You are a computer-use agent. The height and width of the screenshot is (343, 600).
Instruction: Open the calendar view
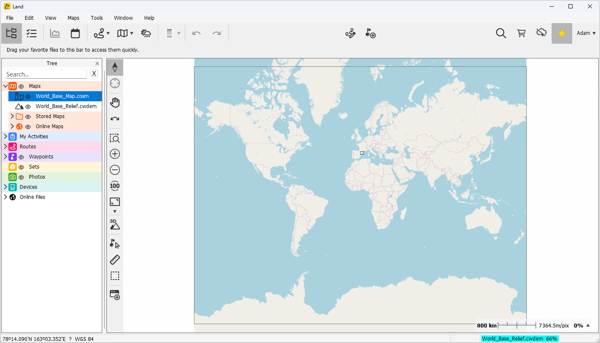tap(75, 33)
